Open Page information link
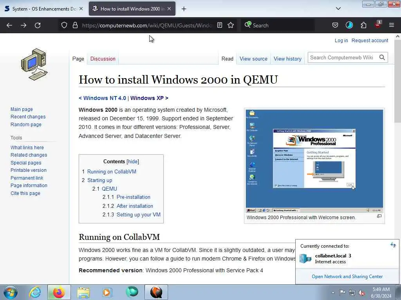This screenshot has width=401, height=300. coord(29,186)
